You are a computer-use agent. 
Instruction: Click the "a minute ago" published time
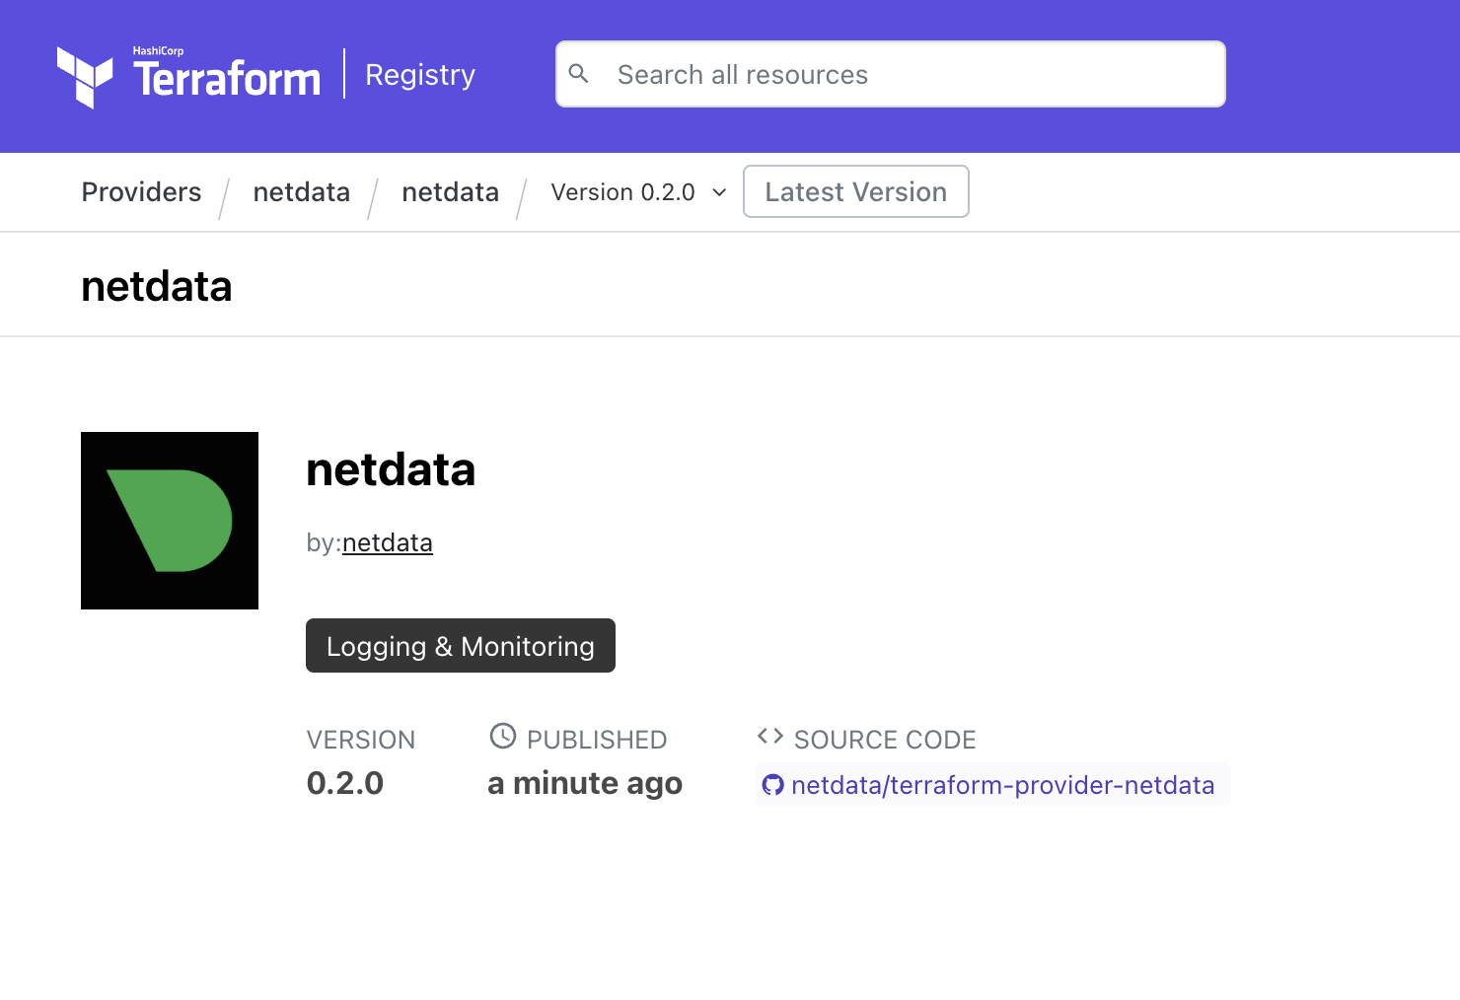(x=584, y=783)
